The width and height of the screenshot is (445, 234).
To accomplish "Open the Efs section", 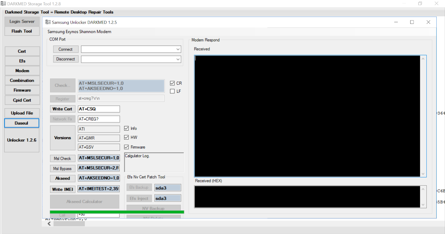I will [x=22, y=61].
